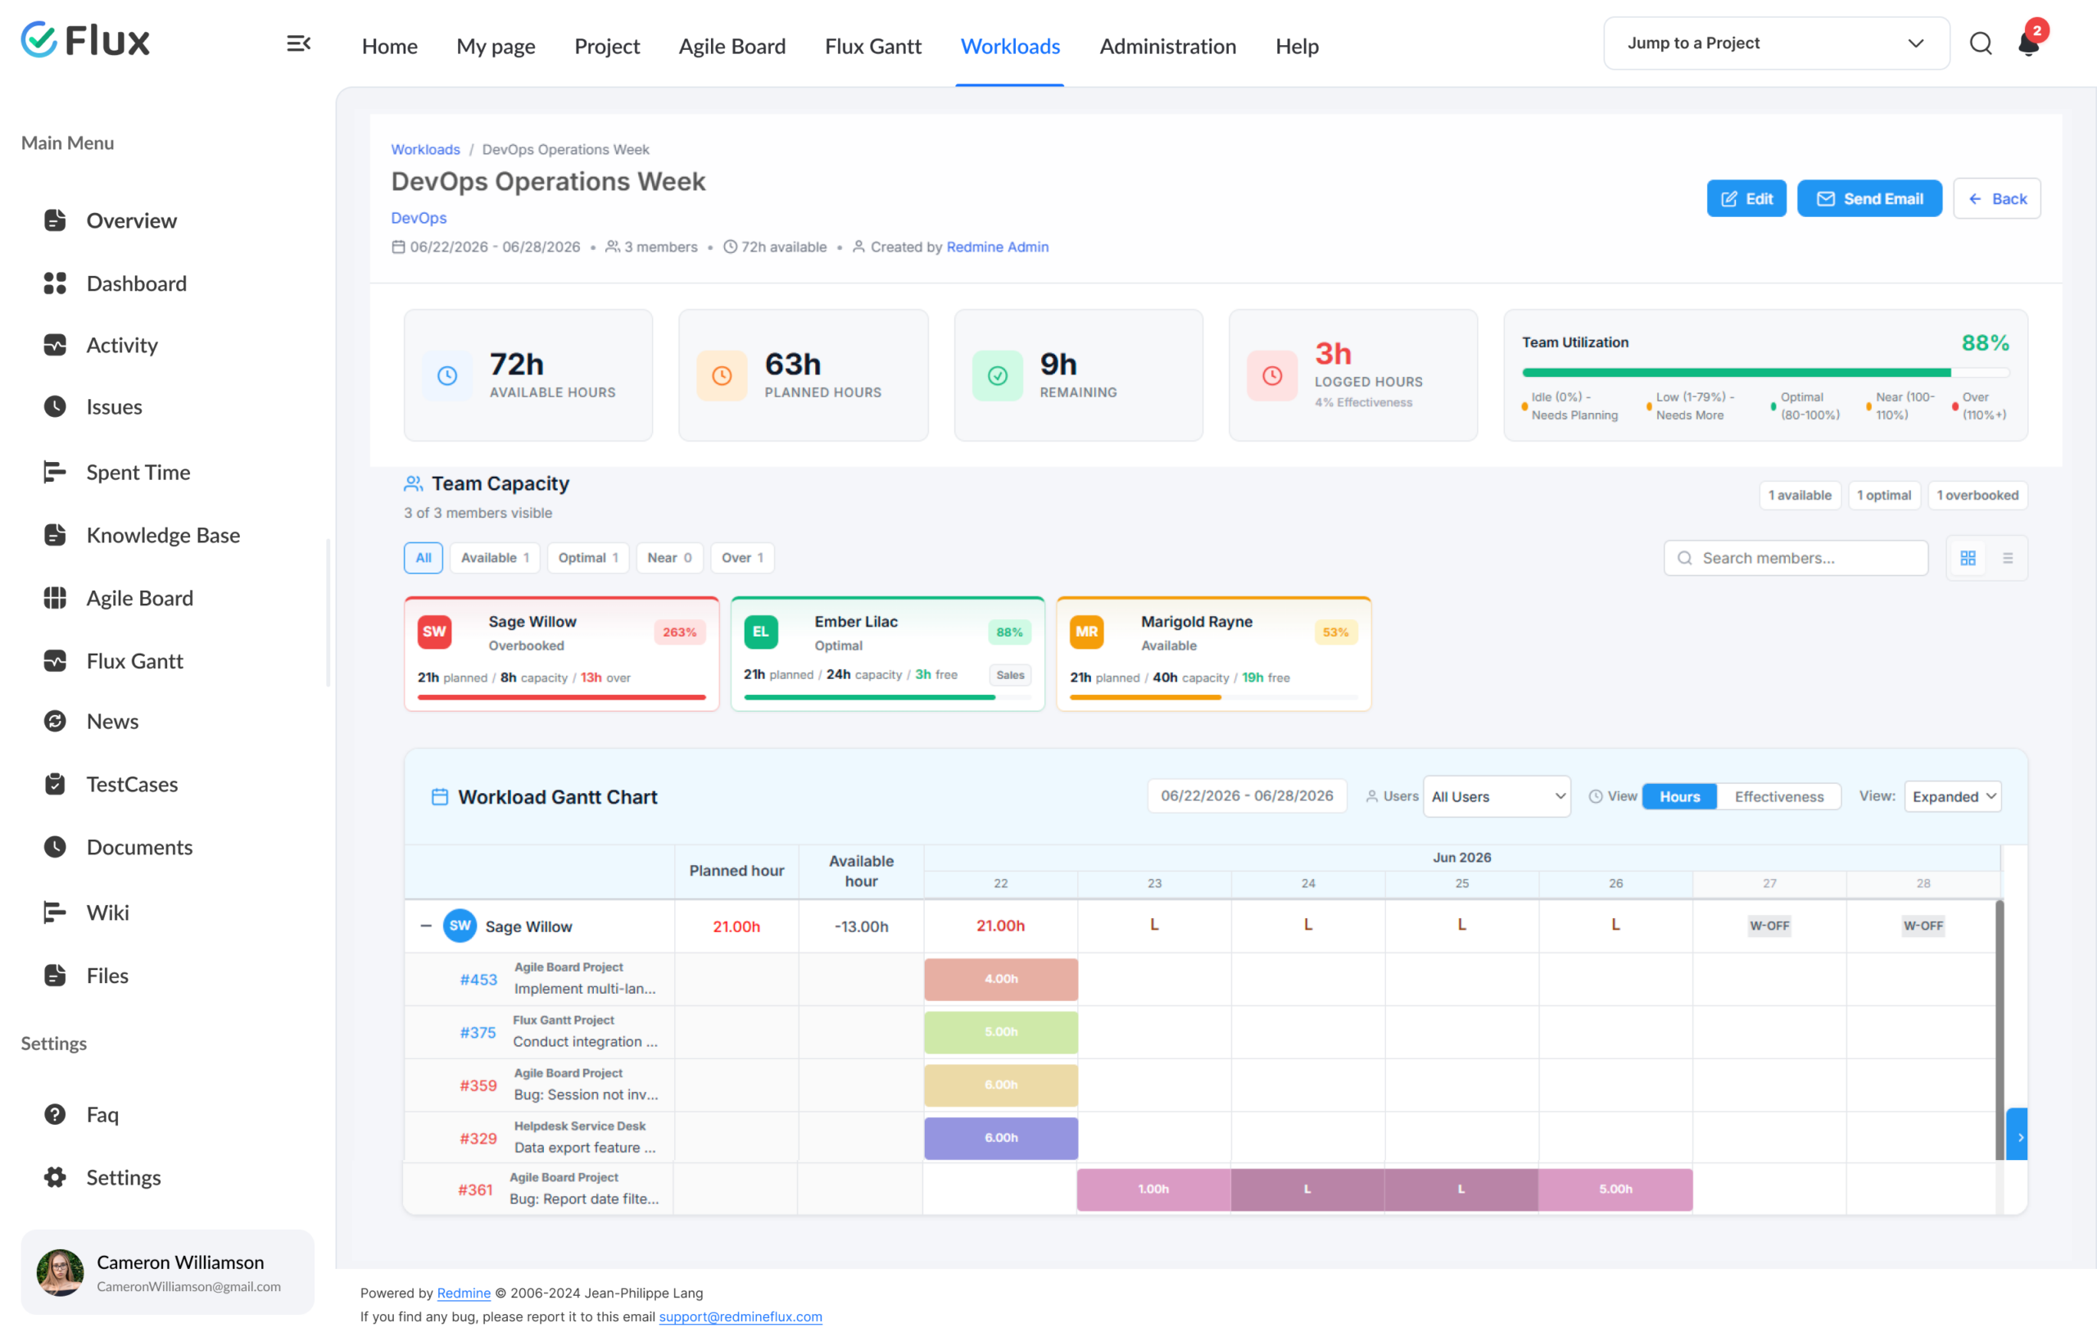Open Flux Gantt in top navigation
Screen dimensions: 2097x1341
872,46
